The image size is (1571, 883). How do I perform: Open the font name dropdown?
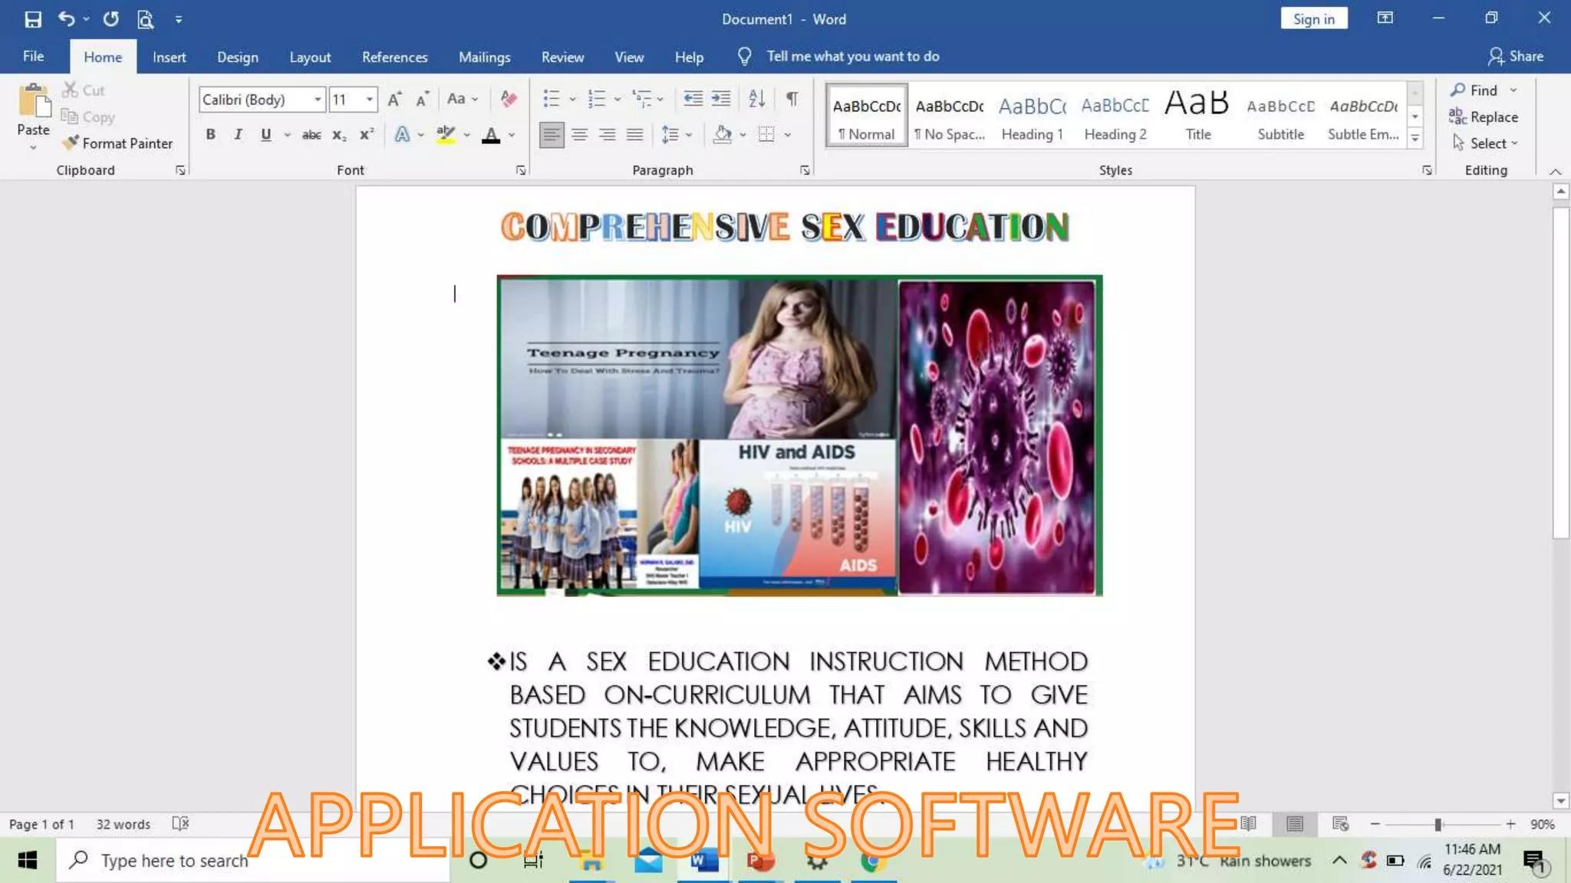(318, 100)
